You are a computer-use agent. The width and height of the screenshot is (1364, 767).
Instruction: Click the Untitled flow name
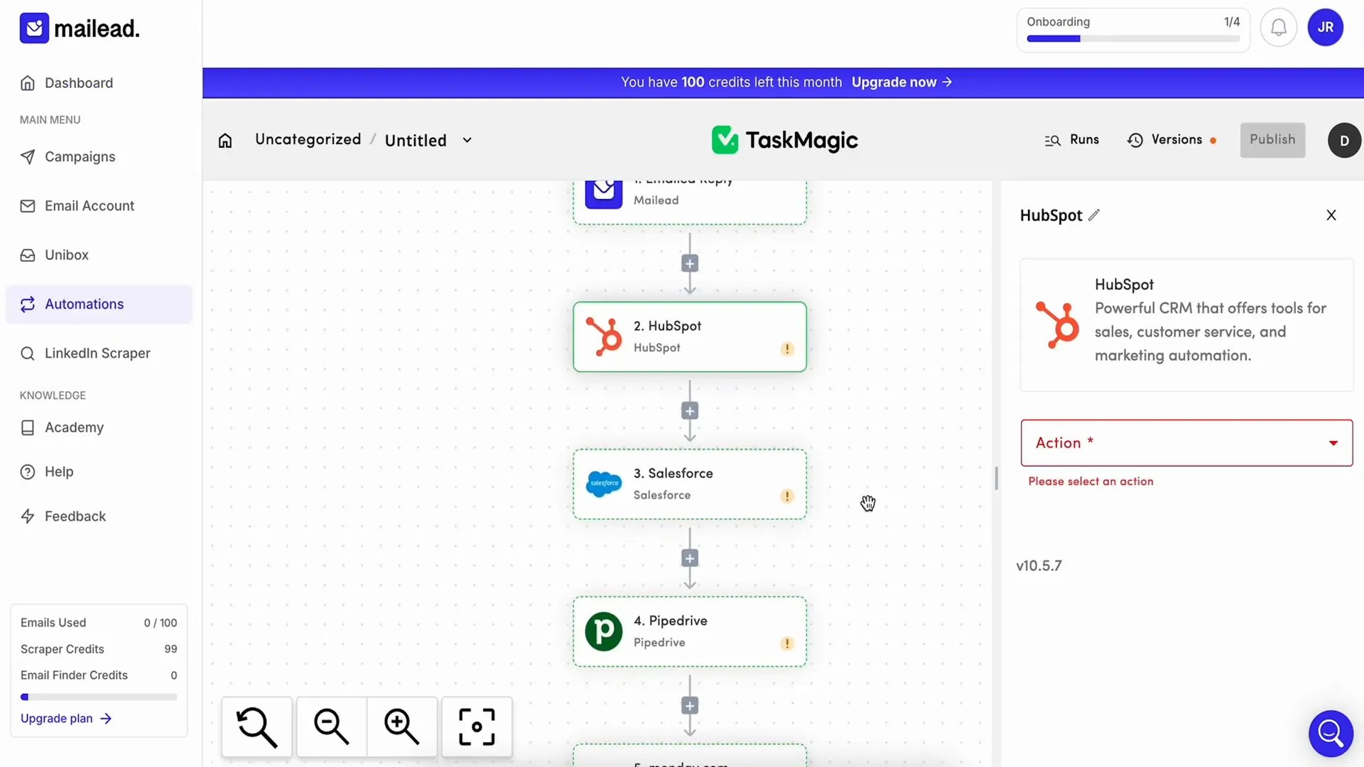[416, 141]
